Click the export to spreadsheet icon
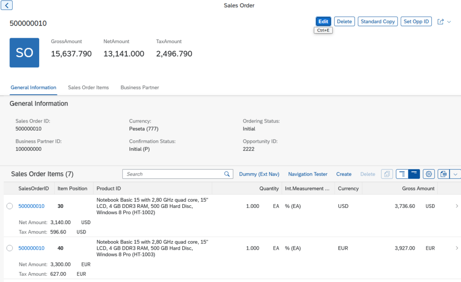Image resolution: width=461 pixels, height=282 pixels. tap(443, 174)
